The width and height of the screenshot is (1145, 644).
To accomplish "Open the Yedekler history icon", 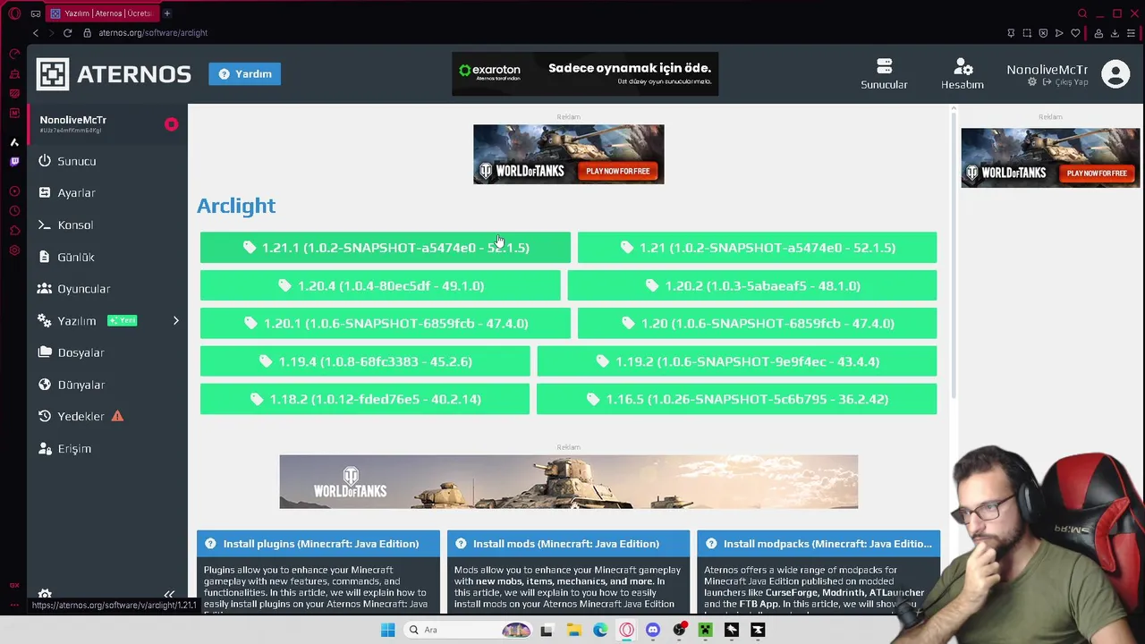I will point(45,416).
